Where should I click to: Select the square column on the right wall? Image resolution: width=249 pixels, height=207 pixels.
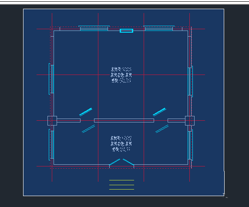click(x=190, y=121)
